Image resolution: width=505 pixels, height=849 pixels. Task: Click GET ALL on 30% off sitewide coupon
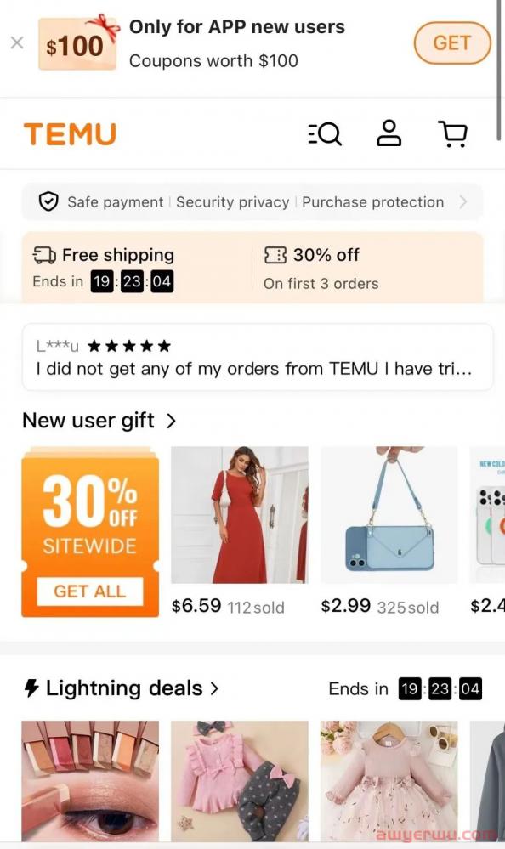[x=90, y=591]
